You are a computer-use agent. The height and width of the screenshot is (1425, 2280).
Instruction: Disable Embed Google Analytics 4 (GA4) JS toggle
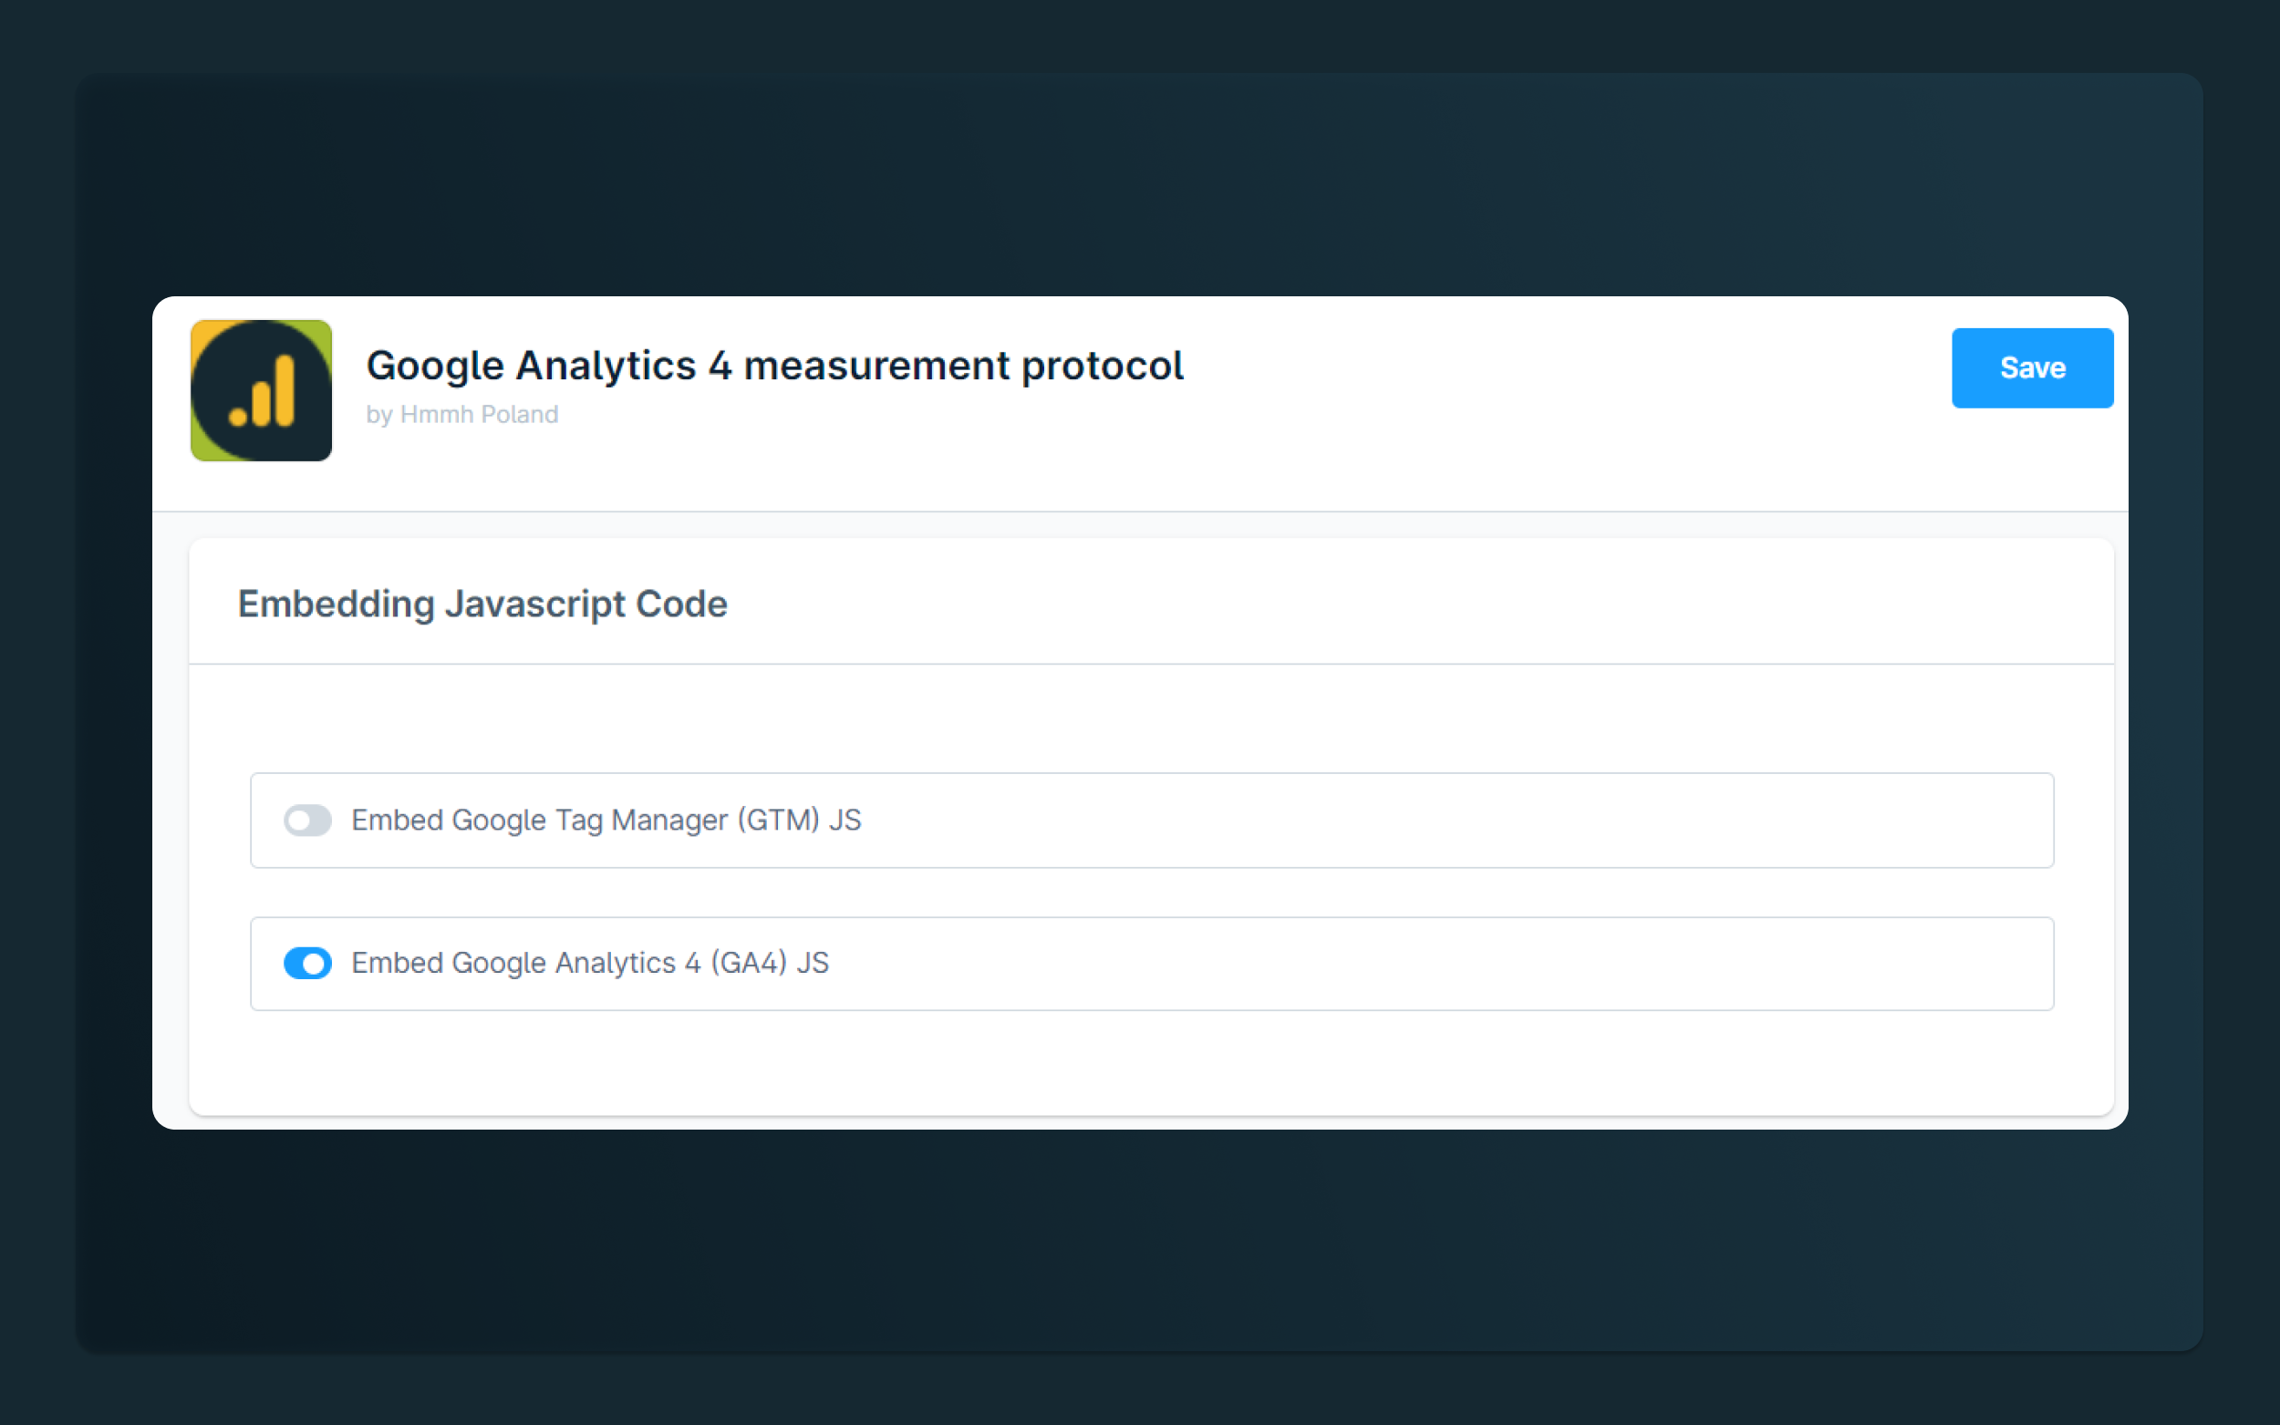pyautogui.click(x=307, y=963)
